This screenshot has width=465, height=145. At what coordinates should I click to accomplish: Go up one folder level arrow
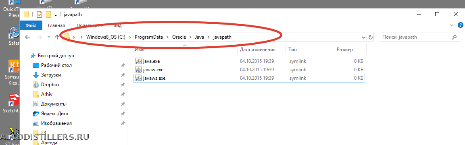57,37
